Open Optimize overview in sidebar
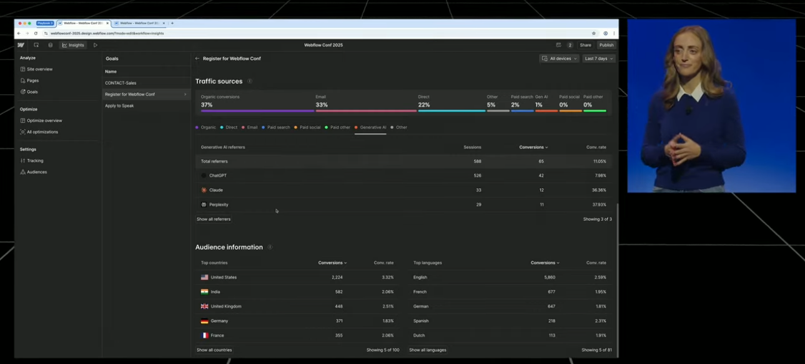 (x=41, y=120)
